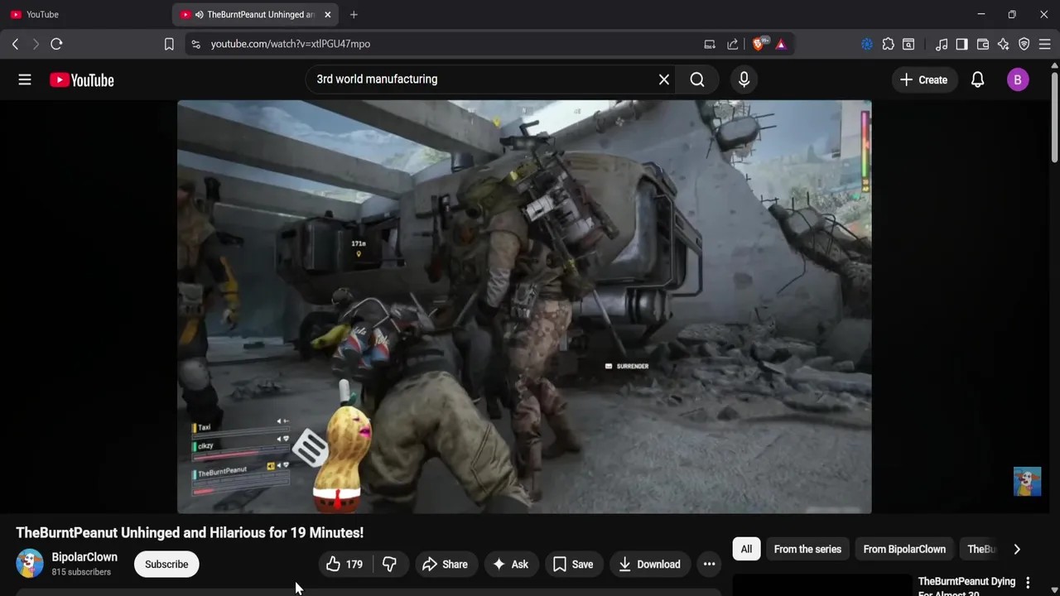The image size is (1060, 596).
Task: View site information icon in address bar
Action: click(x=195, y=44)
